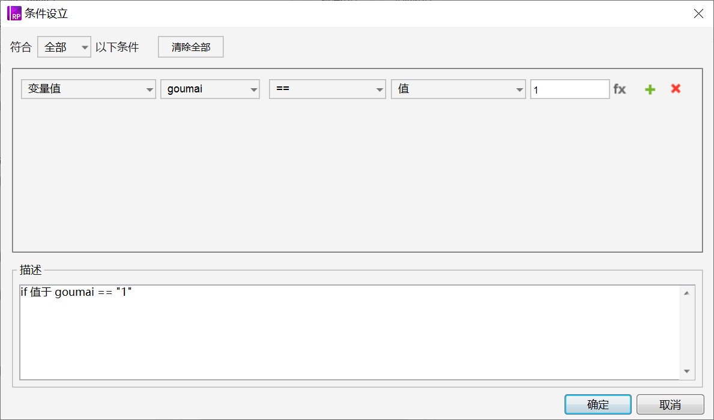Click the 符合 label text

point(21,47)
